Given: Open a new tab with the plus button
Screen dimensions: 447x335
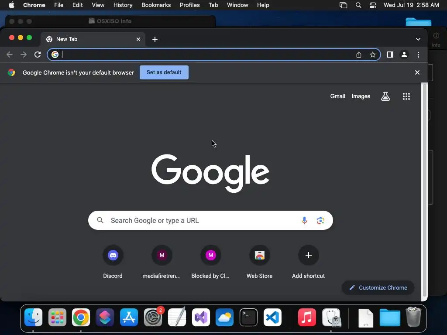Looking at the screenshot, I should (x=155, y=39).
